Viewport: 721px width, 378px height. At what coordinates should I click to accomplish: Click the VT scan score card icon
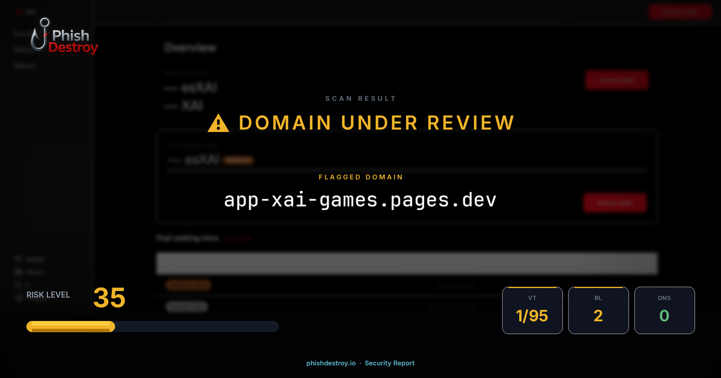[x=532, y=310]
